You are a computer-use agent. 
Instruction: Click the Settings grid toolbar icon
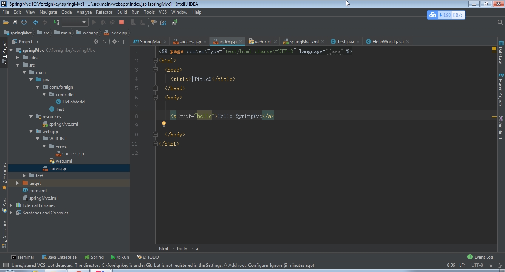pyautogui.click(x=163, y=22)
